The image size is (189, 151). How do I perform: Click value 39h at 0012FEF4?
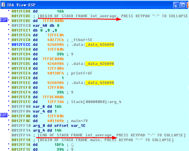pos(60,92)
